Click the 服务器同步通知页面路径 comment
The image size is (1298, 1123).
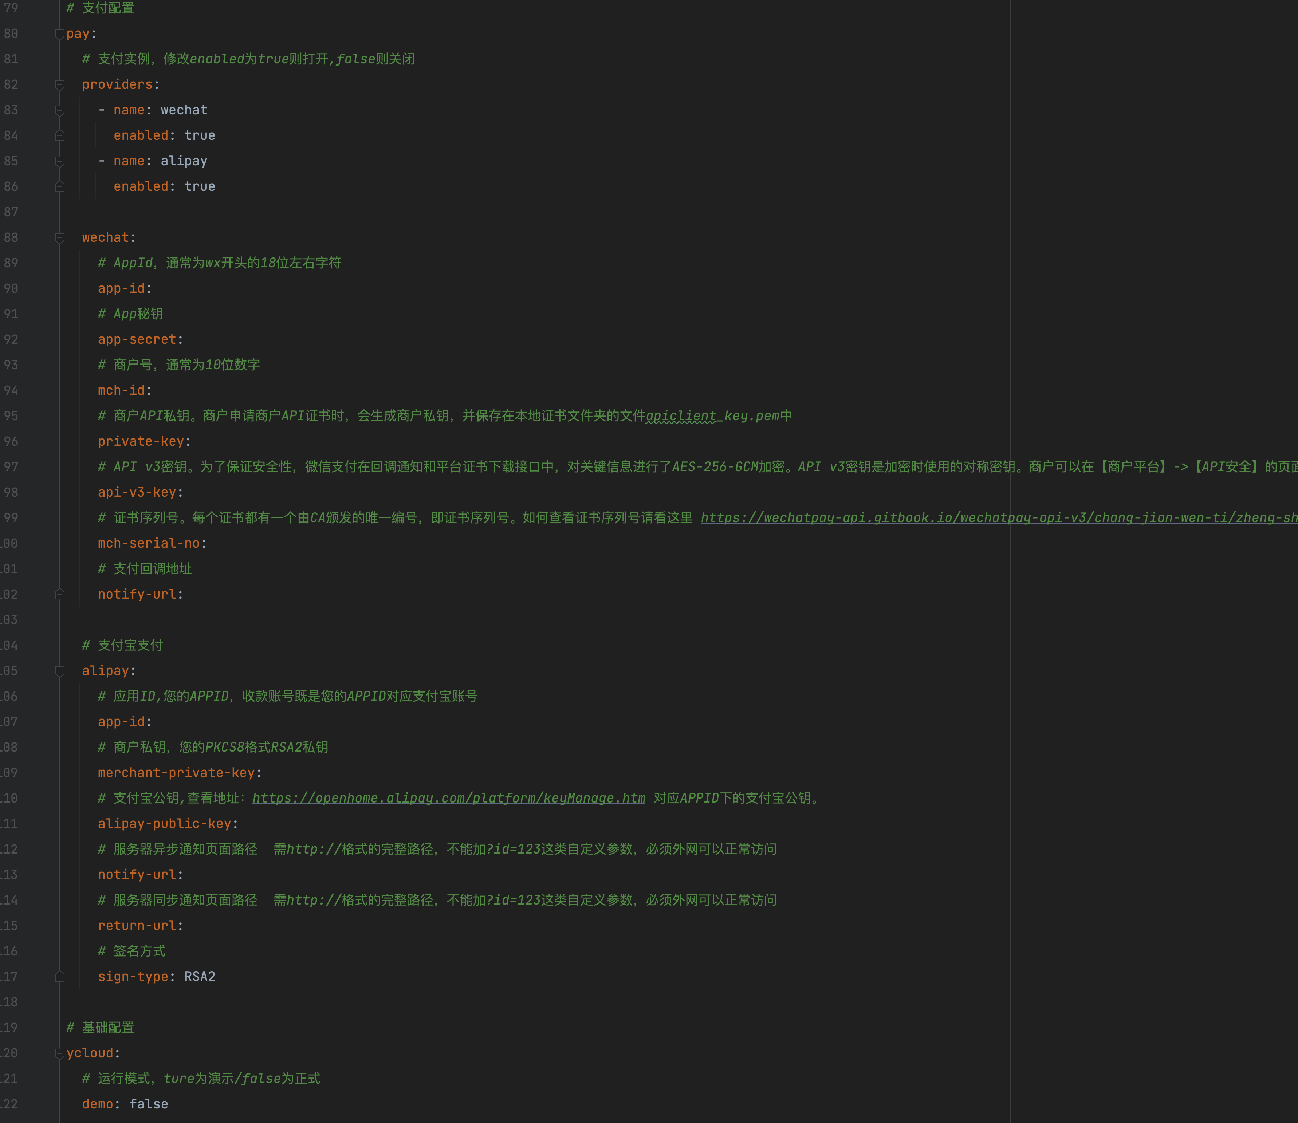(x=437, y=901)
